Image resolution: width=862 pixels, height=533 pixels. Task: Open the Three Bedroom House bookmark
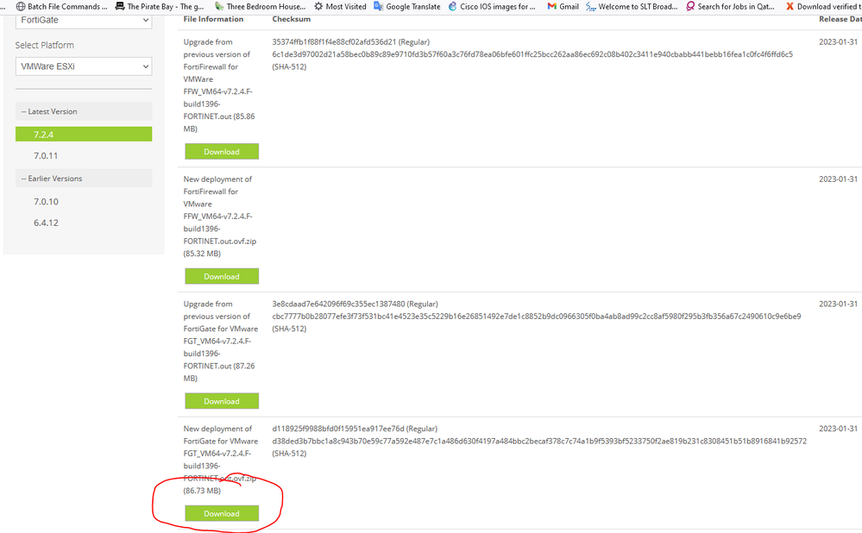(x=260, y=7)
